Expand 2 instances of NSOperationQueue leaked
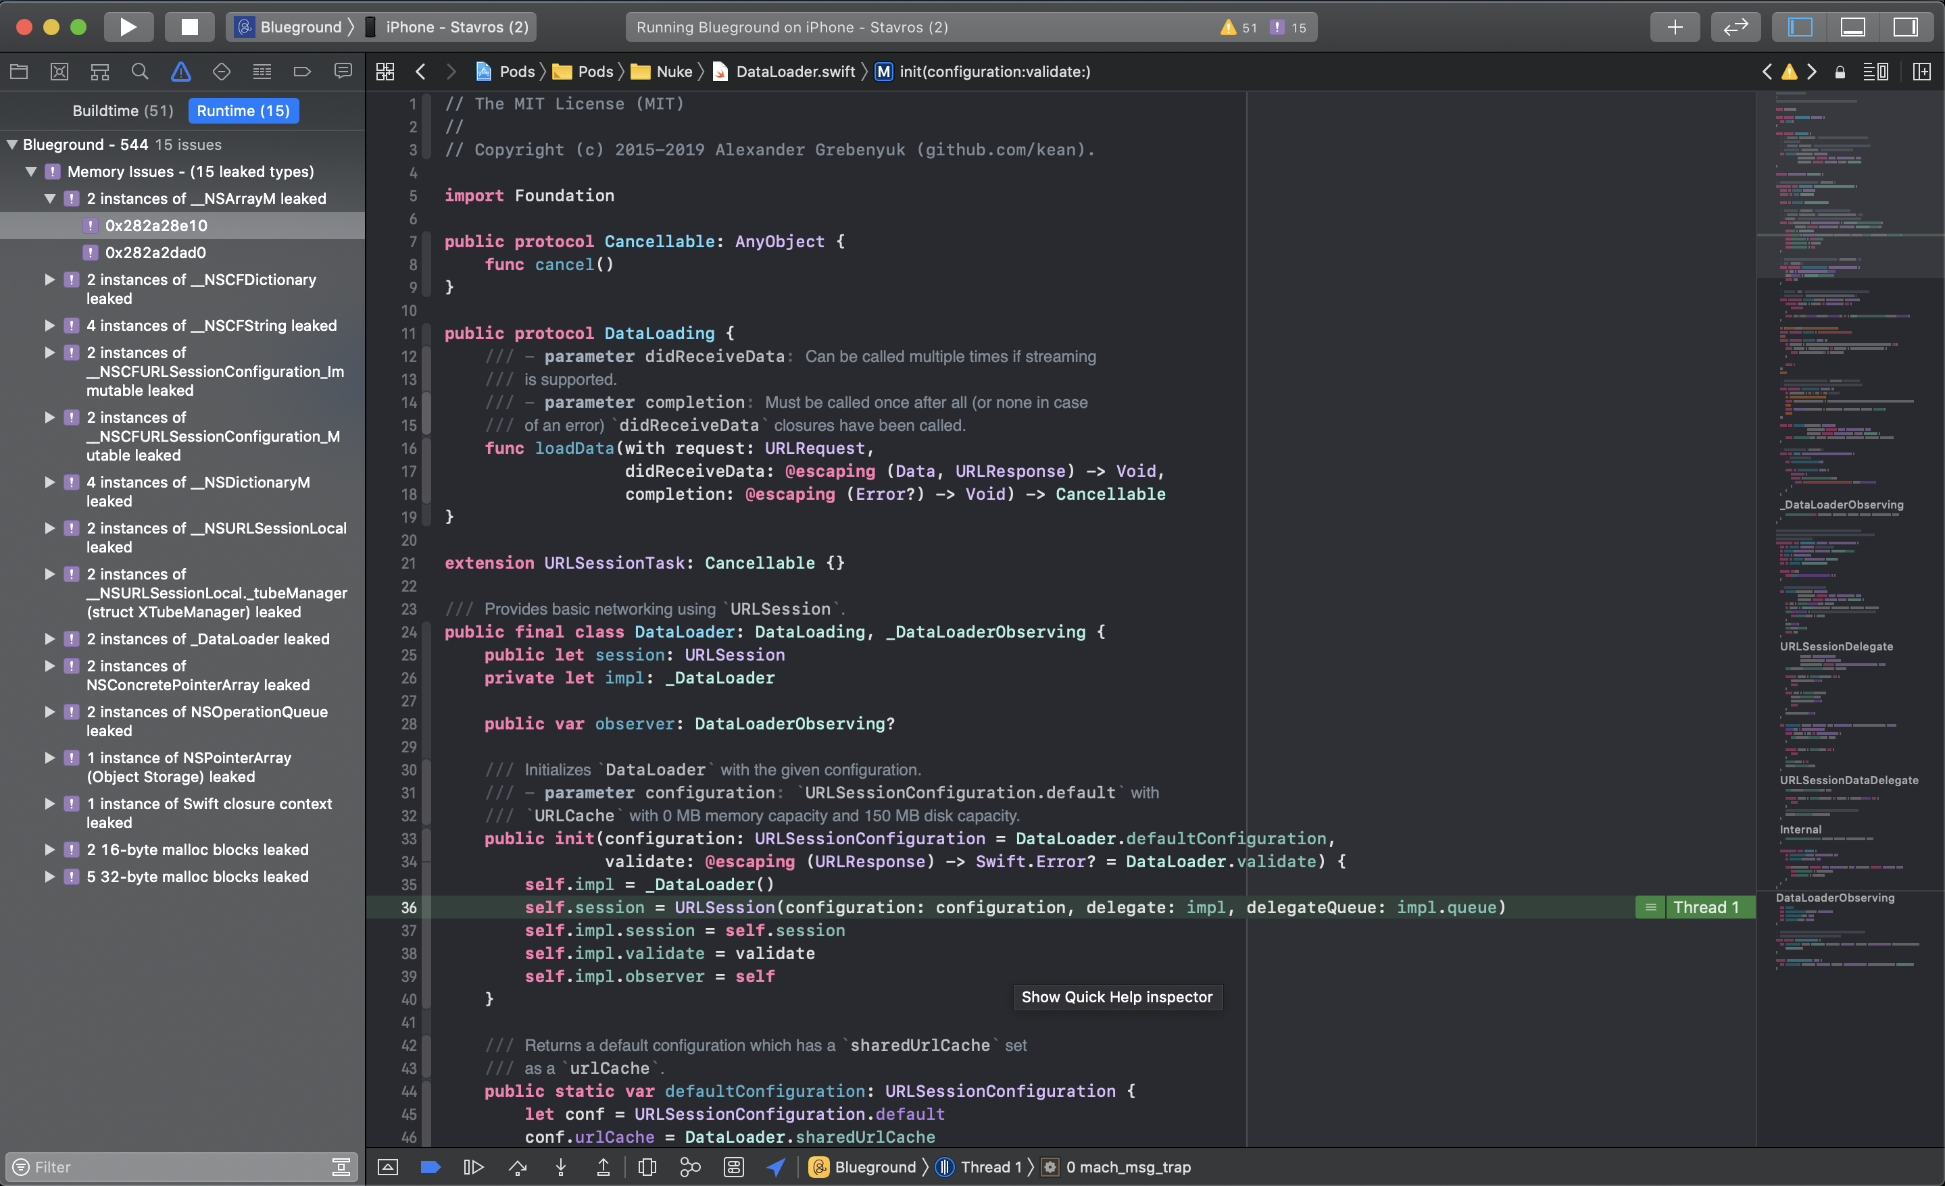The image size is (1945, 1186). click(x=50, y=712)
